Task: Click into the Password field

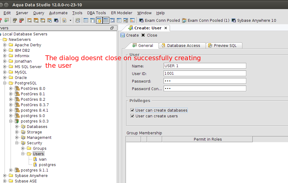Action: 205,81
